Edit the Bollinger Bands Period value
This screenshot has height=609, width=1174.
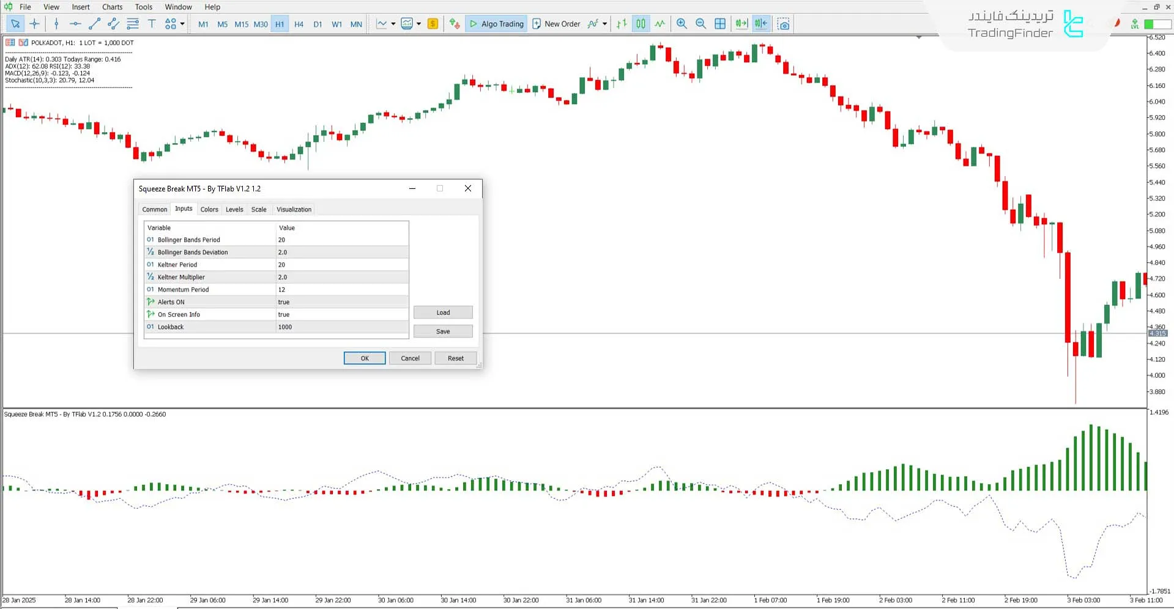(341, 240)
